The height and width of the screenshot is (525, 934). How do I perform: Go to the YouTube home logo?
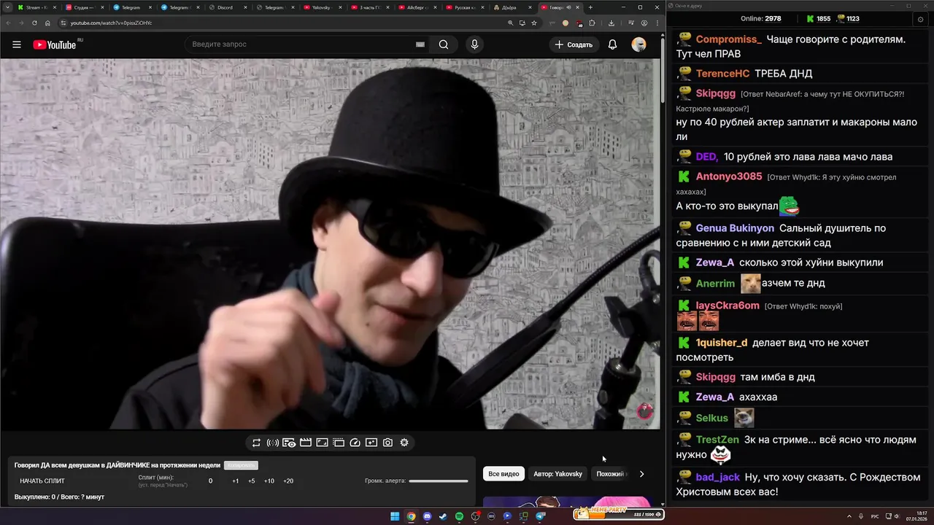55,44
